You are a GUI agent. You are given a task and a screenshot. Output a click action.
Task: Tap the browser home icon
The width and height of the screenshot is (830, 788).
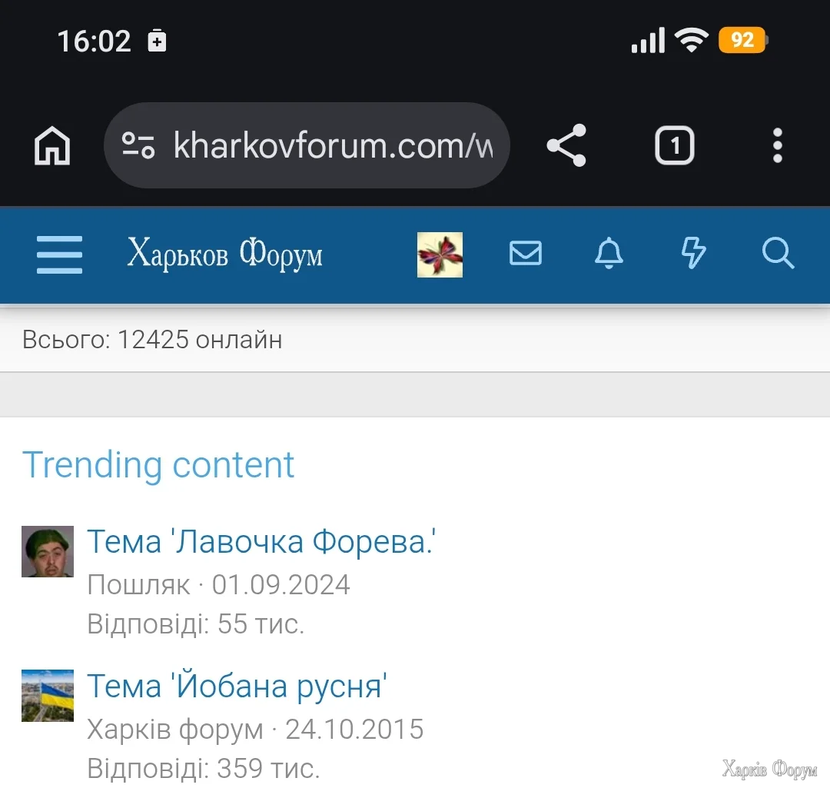(52, 145)
